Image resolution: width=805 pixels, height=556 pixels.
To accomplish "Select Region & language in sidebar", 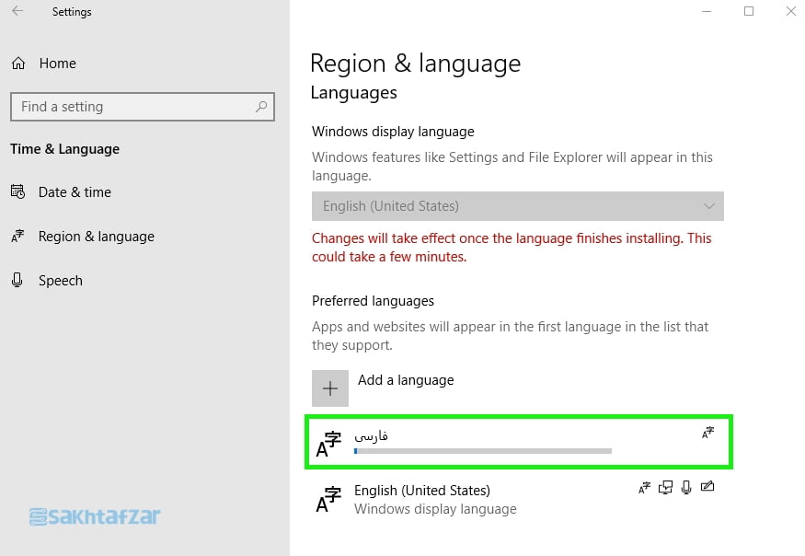I will click(x=96, y=237).
